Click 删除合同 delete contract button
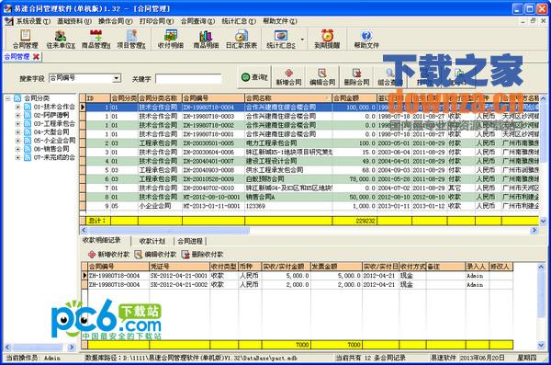This screenshot has height=365, width=551. point(356,76)
